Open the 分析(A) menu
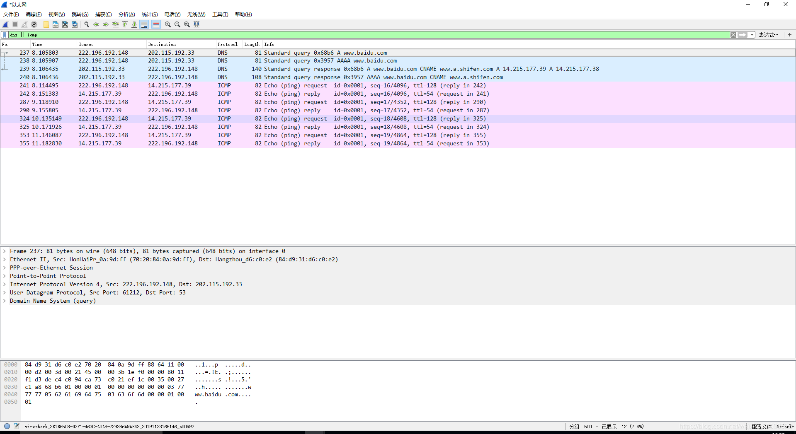 [126, 14]
